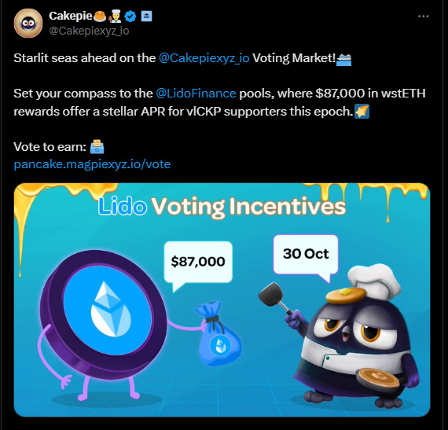Screen dimensions: 448x430
Task: Click the pancake emoji beside Cakepie name
Action: (100, 17)
